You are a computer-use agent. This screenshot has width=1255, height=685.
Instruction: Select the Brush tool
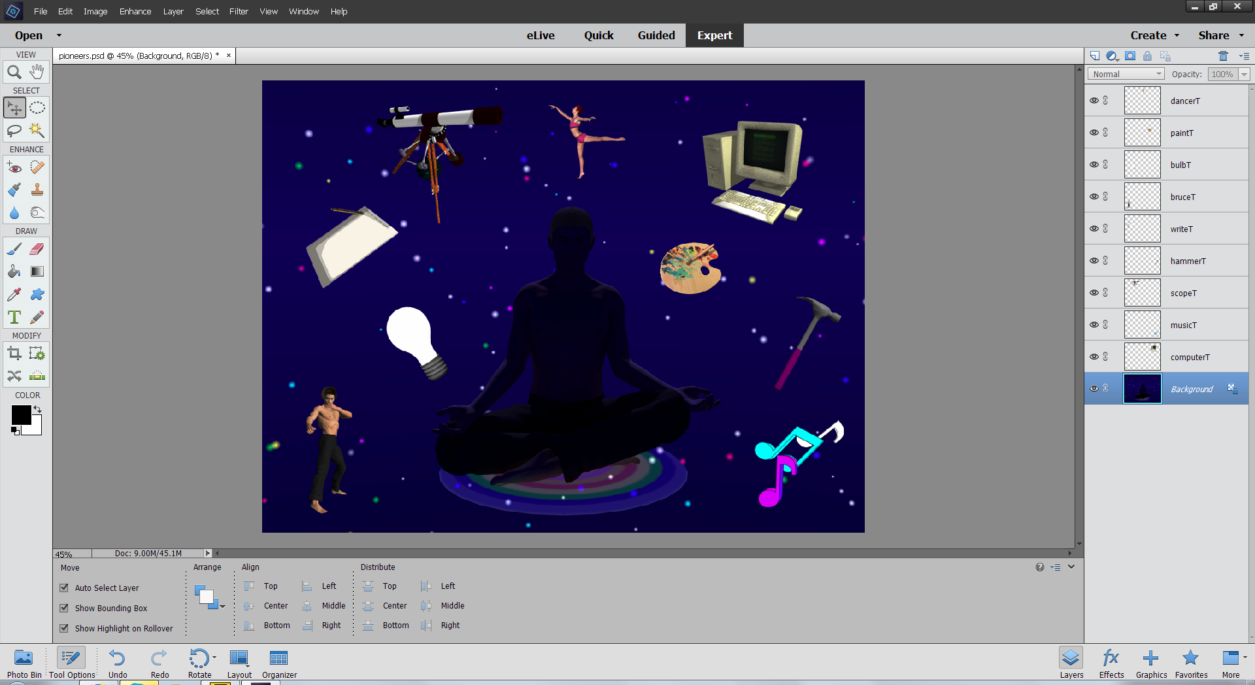(14, 249)
